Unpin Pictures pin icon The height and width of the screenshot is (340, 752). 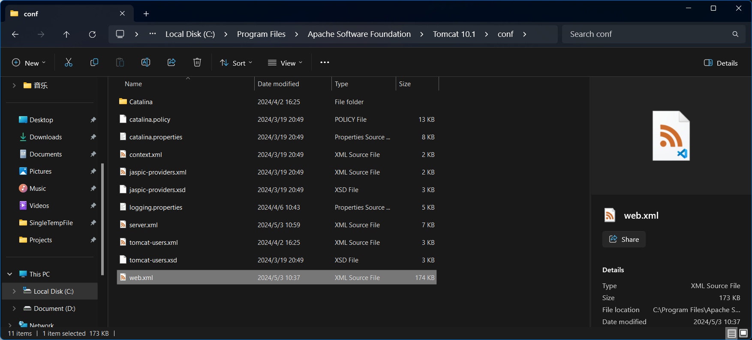(93, 172)
